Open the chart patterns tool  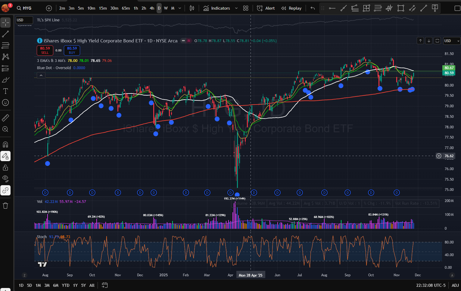(5, 57)
